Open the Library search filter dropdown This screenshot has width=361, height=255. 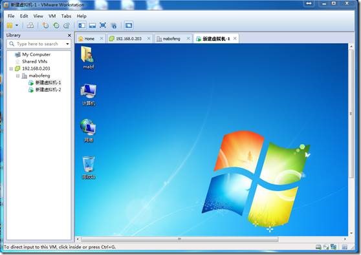[x=67, y=44]
